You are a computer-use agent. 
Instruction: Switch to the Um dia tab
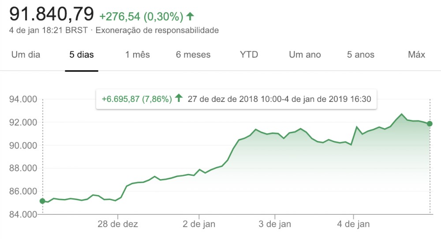(x=26, y=55)
